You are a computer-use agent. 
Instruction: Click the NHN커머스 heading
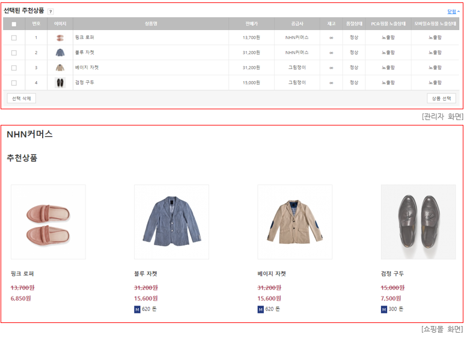(29, 134)
